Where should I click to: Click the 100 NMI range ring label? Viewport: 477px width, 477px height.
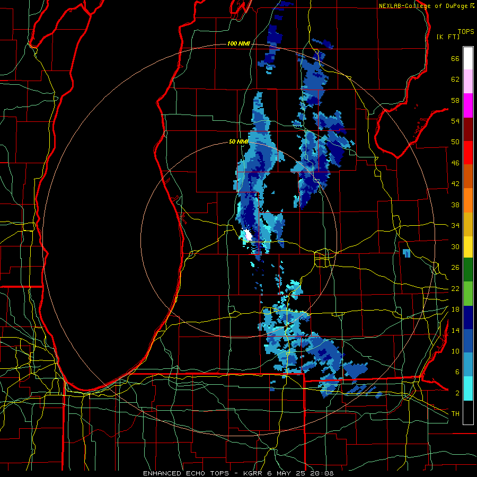[238, 44]
